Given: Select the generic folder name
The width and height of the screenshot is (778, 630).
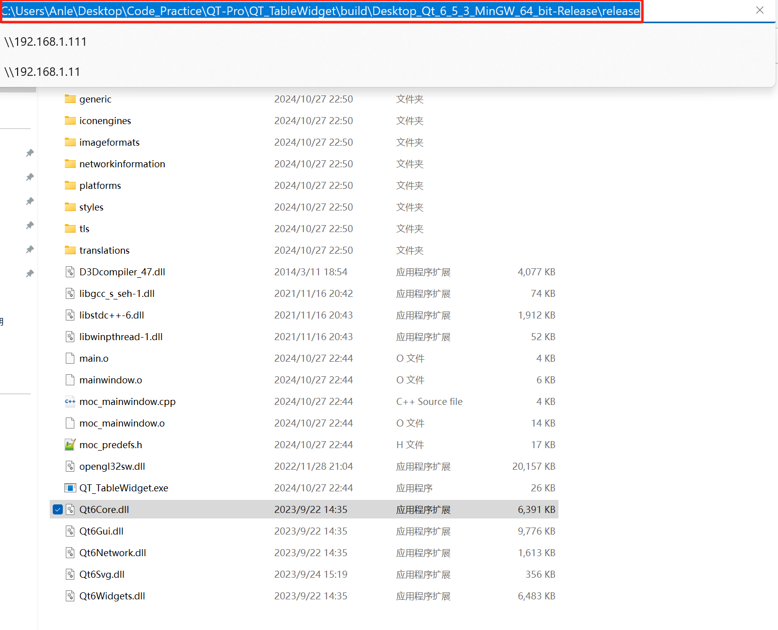Looking at the screenshot, I should point(95,99).
